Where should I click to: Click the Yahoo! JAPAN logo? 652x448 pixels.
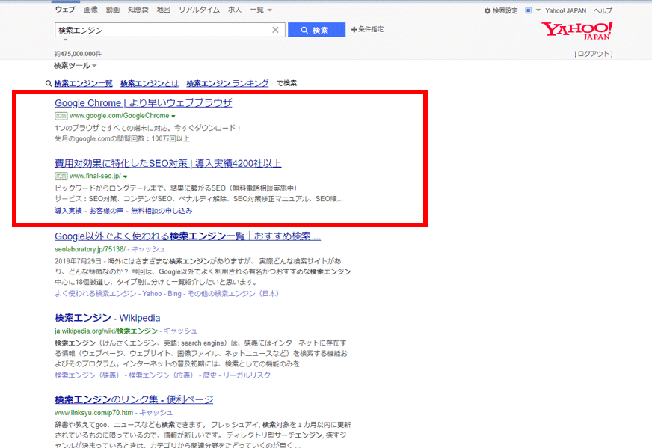576,31
